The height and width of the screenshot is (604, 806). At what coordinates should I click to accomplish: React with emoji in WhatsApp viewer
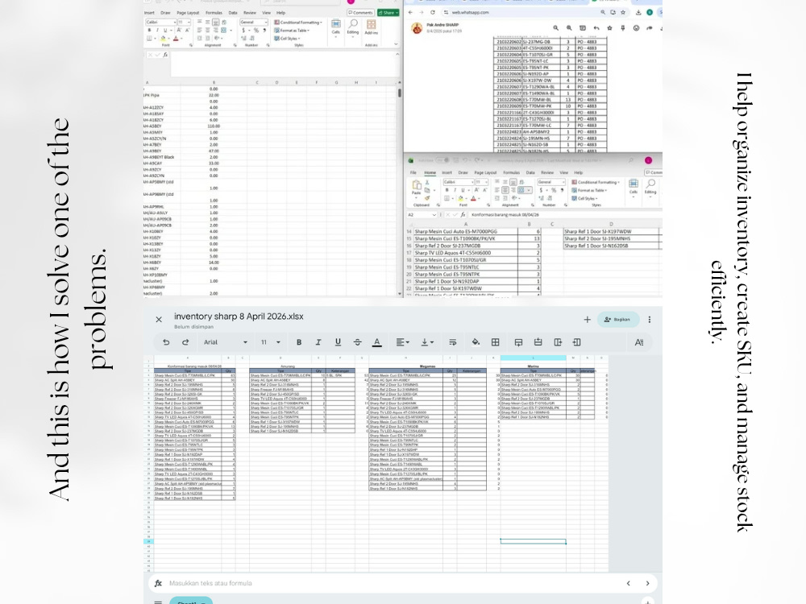pos(636,28)
